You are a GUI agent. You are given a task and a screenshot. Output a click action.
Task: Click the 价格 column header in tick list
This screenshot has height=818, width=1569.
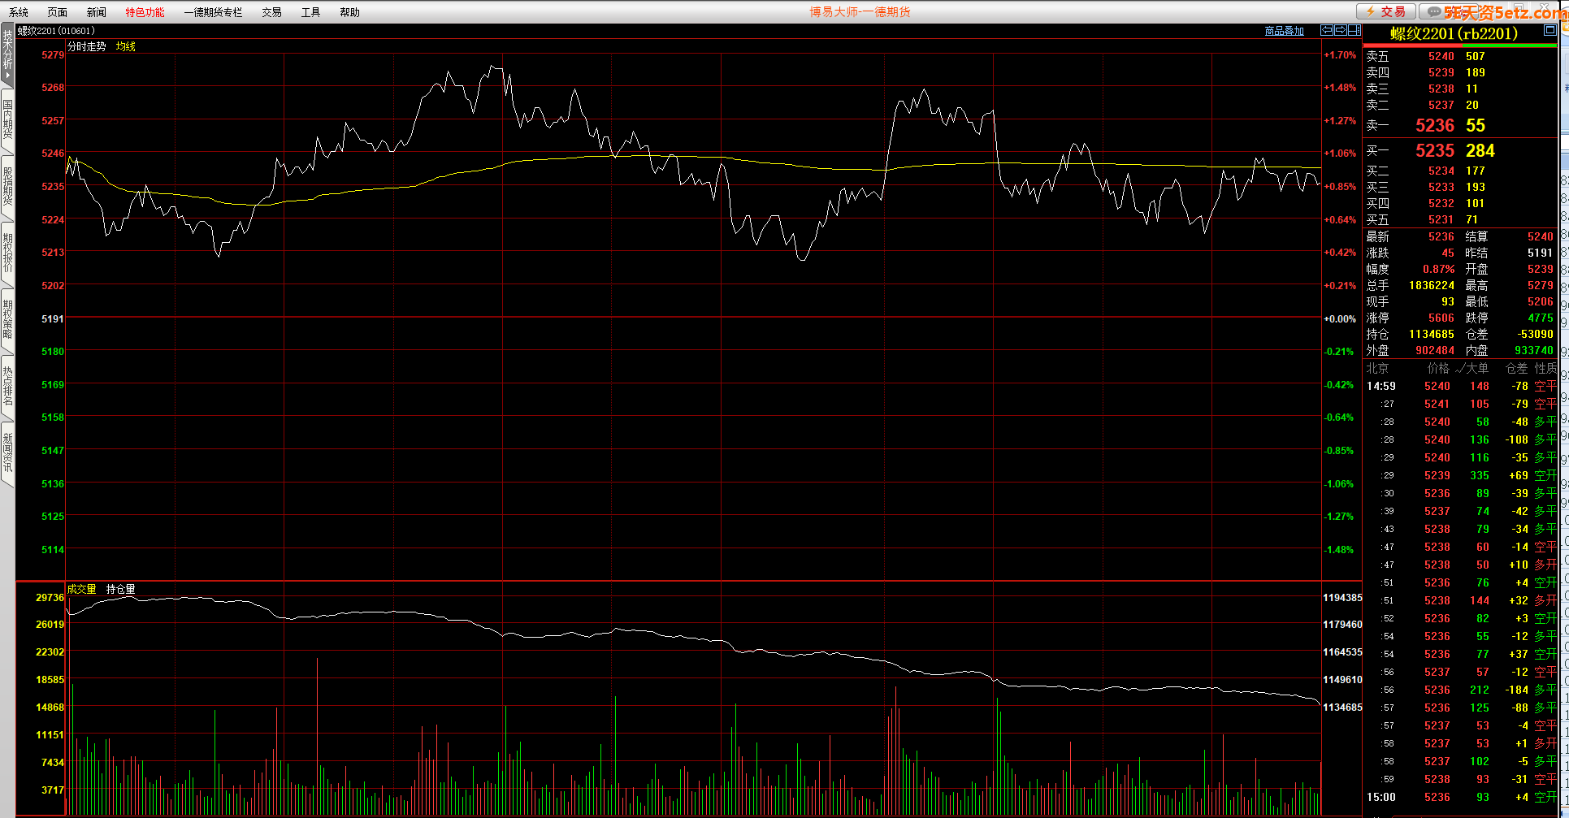[1439, 368]
